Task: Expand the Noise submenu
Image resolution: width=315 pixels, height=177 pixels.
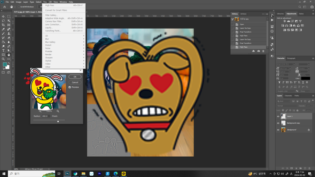Action: click(64, 48)
